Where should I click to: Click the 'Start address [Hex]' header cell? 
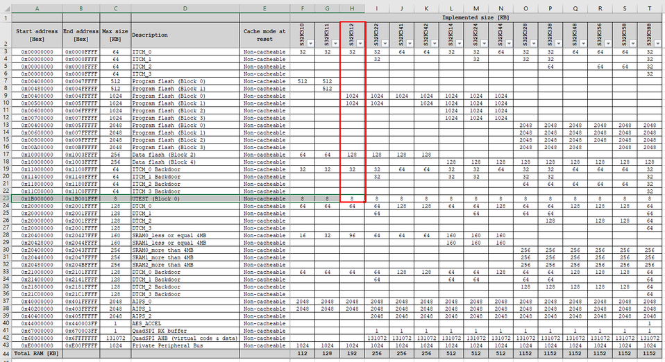click(x=37, y=35)
